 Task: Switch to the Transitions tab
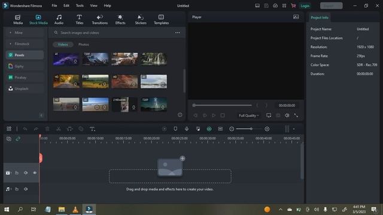coord(100,20)
